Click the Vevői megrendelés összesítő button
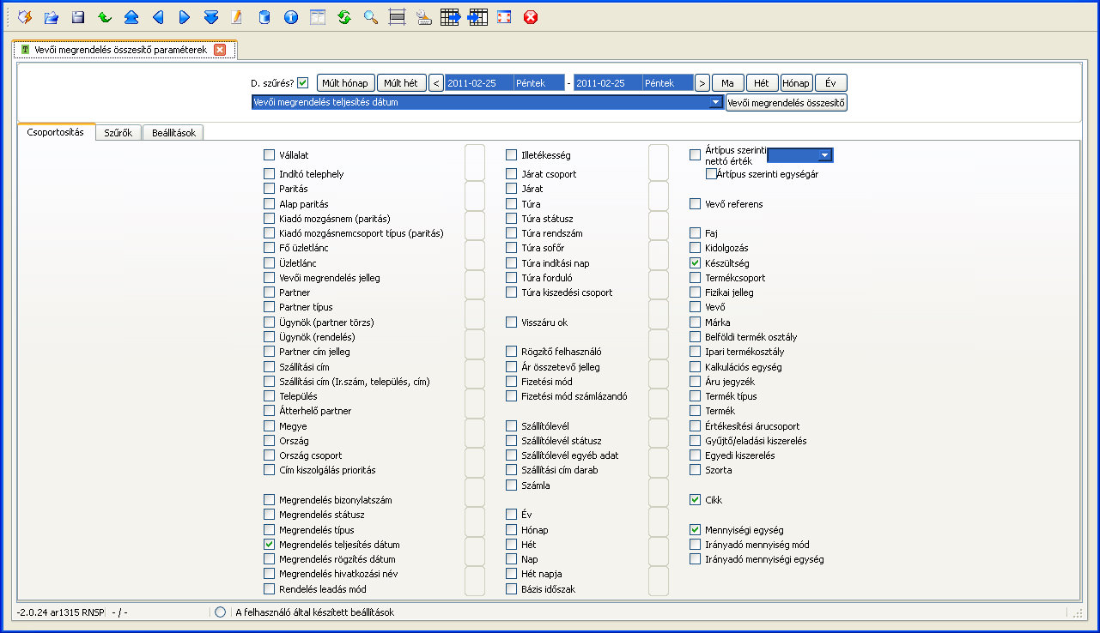This screenshot has height=633, width=1100. coord(787,103)
